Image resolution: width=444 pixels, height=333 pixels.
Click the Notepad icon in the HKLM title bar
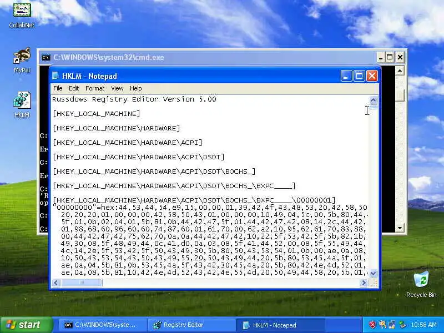click(x=56, y=76)
